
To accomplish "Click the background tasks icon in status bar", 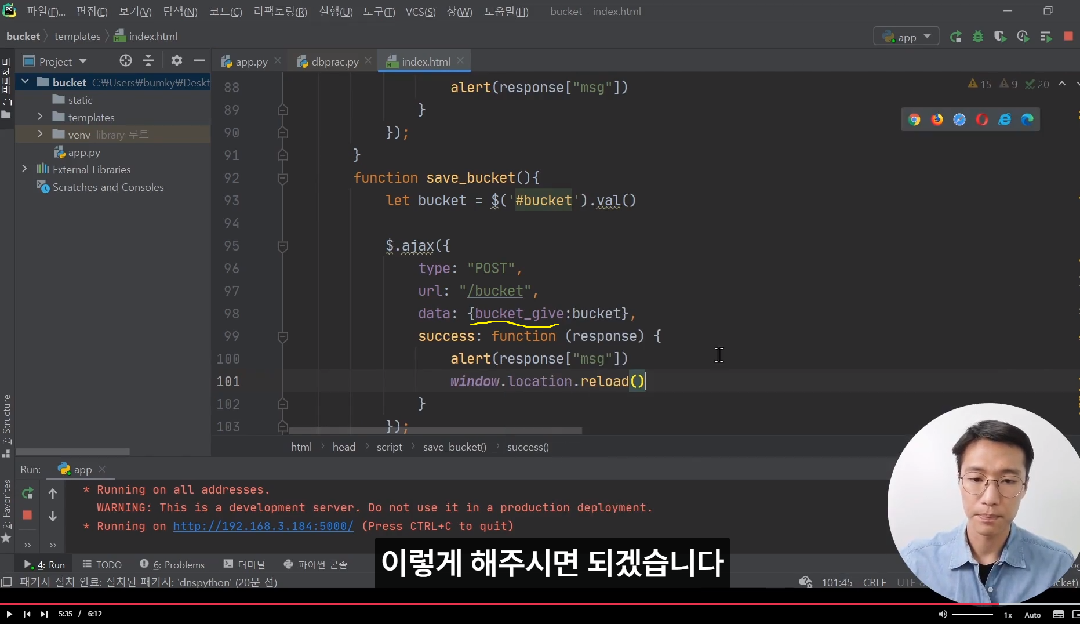I will (805, 582).
